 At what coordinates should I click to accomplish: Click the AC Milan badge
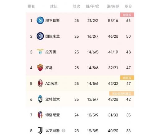click(40, 83)
